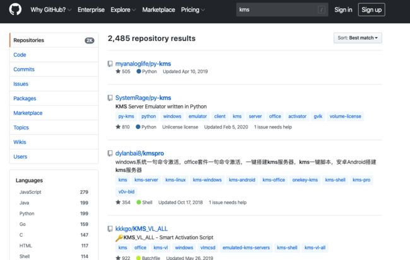Click the v0v-bid topic tag

click(126, 191)
